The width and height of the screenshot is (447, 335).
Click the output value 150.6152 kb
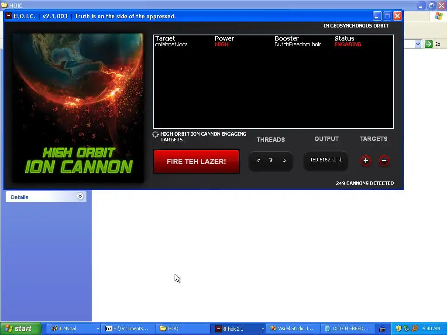pos(326,160)
